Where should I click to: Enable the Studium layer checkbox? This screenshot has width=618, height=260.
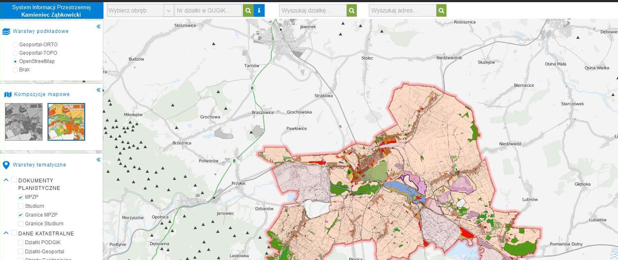point(21,206)
